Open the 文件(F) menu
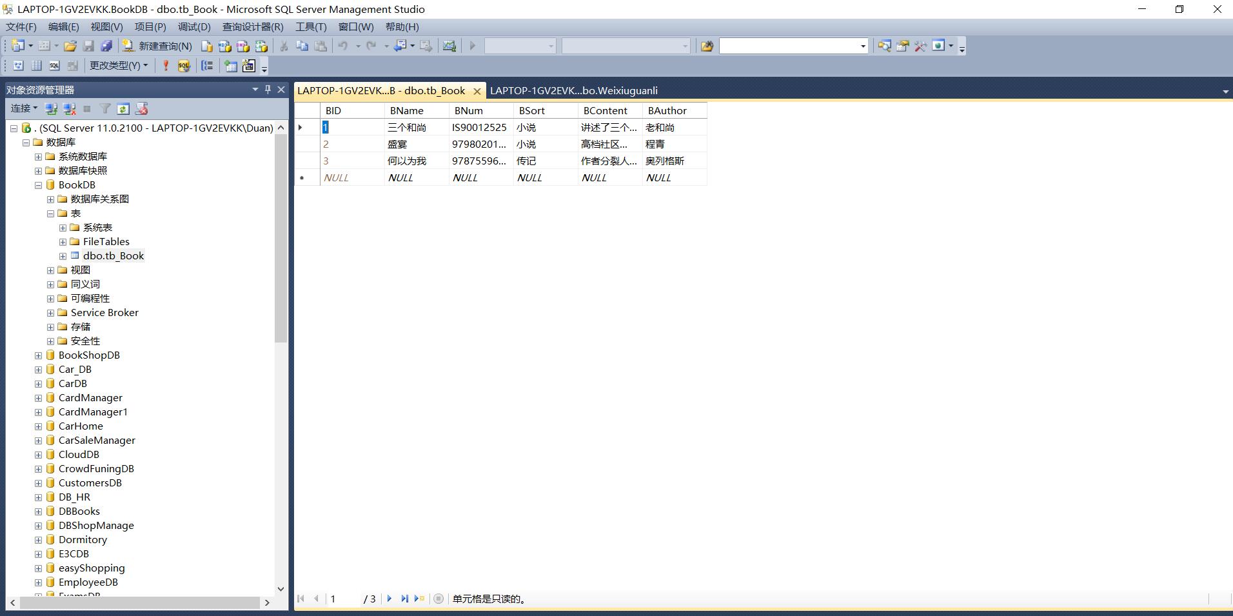 tap(21, 26)
